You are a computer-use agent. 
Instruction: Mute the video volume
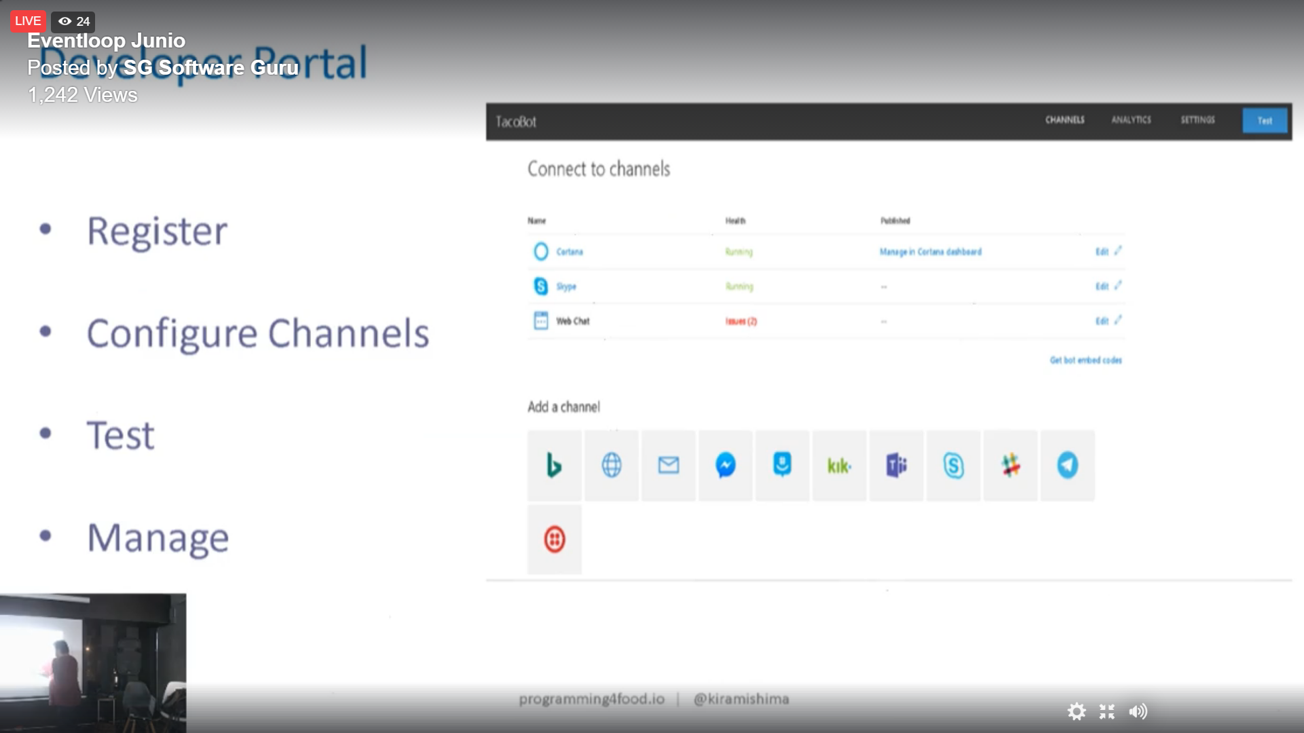[x=1138, y=711]
